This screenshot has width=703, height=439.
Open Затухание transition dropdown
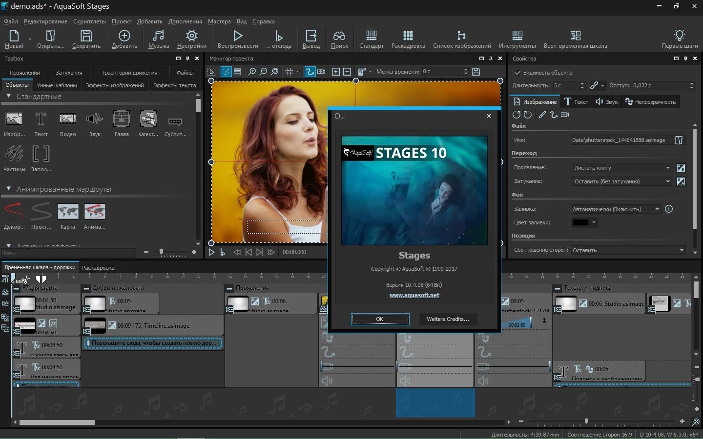(622, 181)
